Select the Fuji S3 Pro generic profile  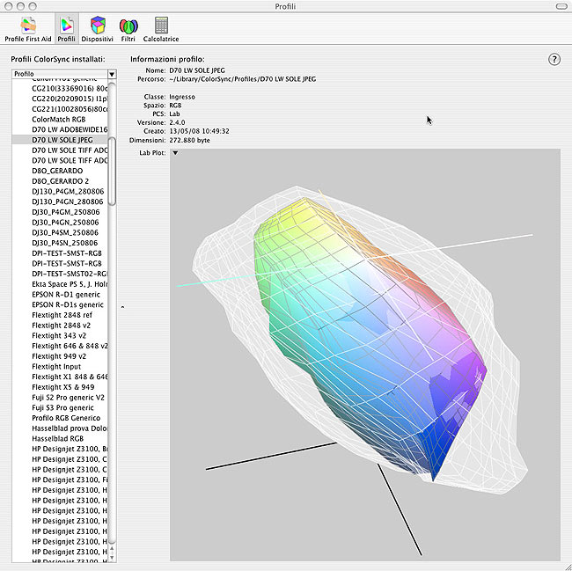coord(60,407)
